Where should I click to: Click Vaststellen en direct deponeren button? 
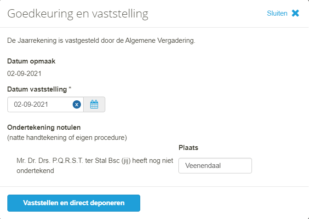click(74, 203)
